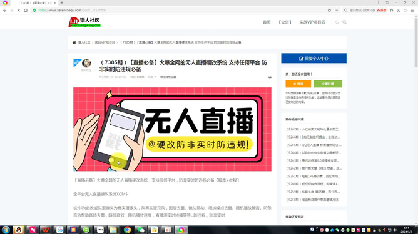
Task: Open the address bar three-dots menu
Action: coord(337,10)
